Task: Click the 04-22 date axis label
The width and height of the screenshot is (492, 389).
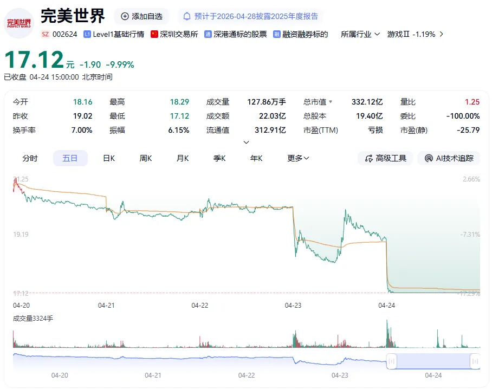Action: coord(200,305)
